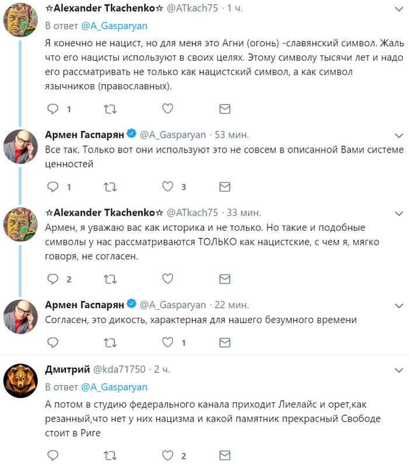The image size is (409, 464).
Task: Open Армен Гаспарян's profile name at 22 min. tweet
Action: coord(85,304)
